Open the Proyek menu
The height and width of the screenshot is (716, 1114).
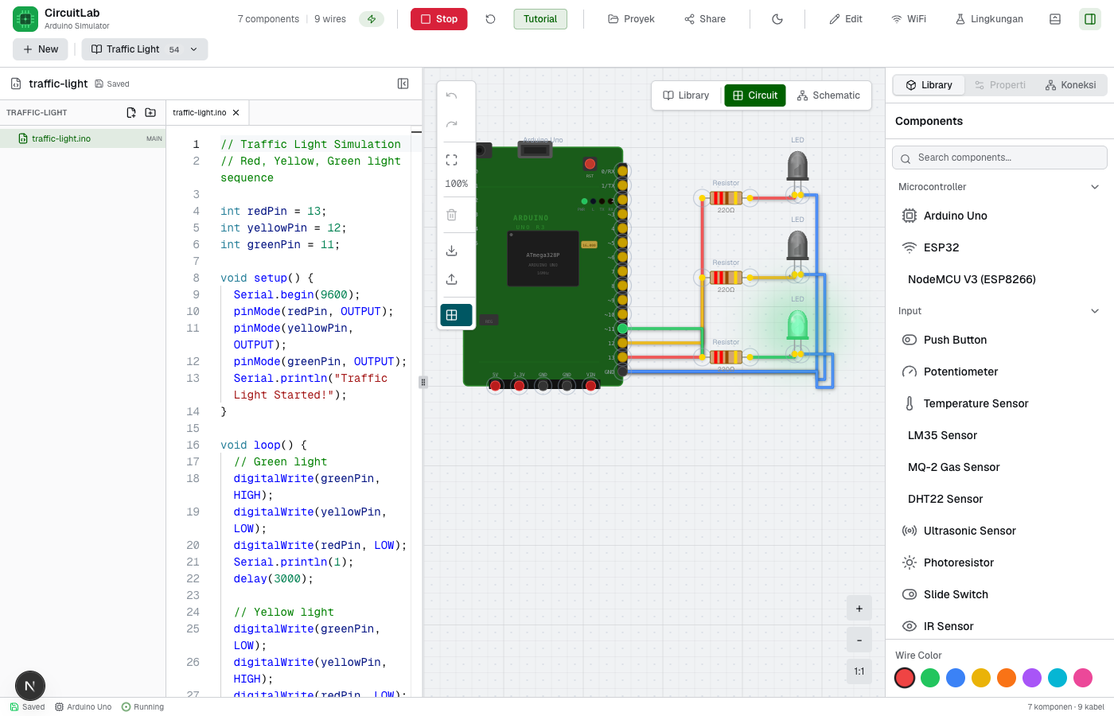click(631, 19)
